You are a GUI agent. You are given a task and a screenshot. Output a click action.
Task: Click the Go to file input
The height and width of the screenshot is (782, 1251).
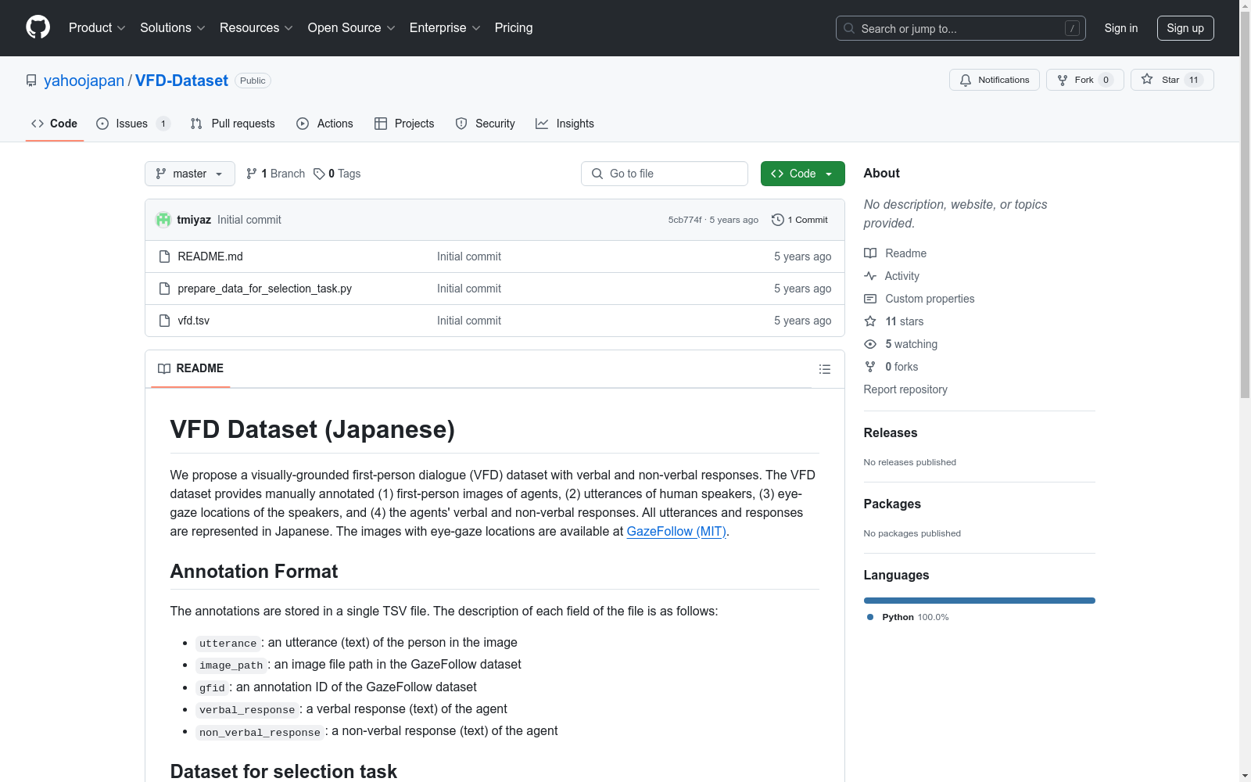click(x=665, y=174)
